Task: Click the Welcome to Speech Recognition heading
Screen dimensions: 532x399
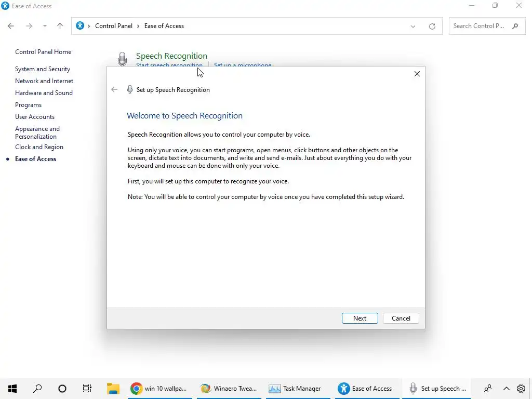Action: tap(184, 116)
